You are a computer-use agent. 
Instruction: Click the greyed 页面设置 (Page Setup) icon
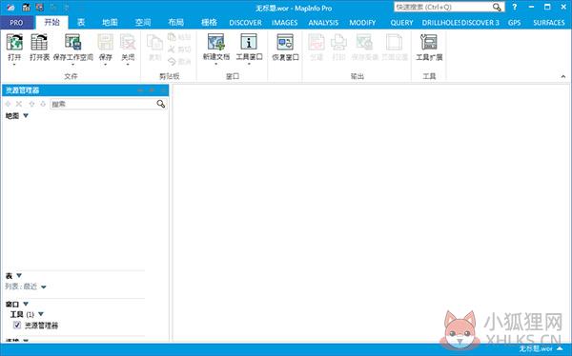point(395,43)
